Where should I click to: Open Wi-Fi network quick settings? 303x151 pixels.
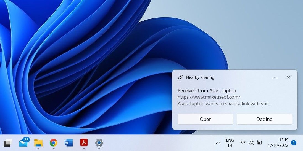click(243, 143)
